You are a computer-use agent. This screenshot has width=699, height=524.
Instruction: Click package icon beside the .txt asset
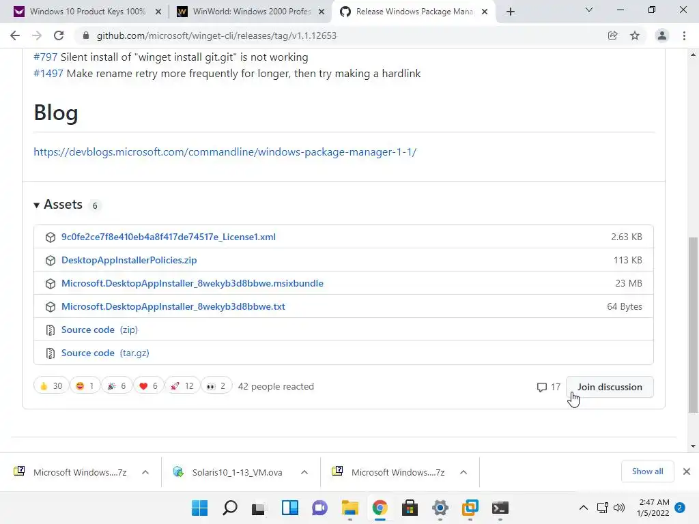(51, 307)
